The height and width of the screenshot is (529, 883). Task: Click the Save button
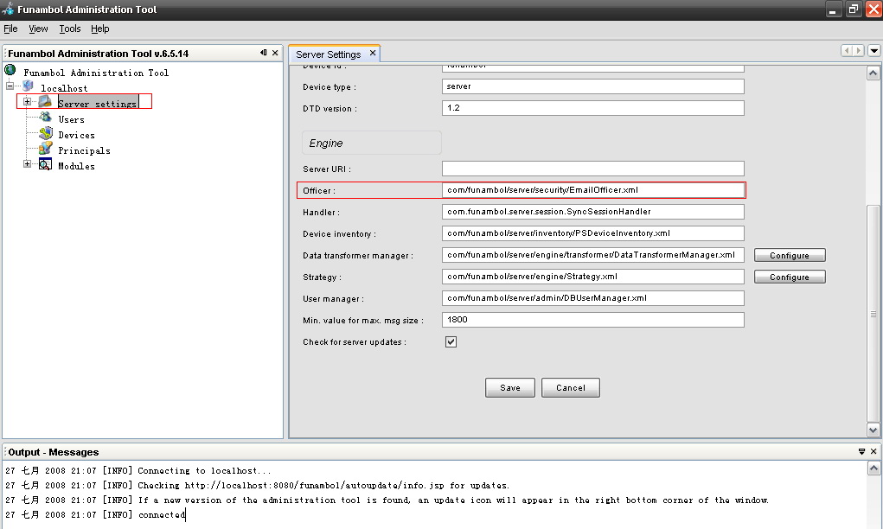pos(510,388)
